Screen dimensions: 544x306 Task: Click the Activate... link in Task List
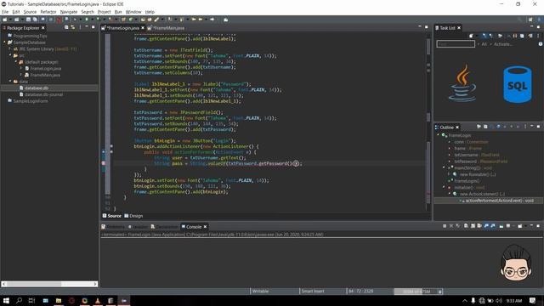click(502, 44)
